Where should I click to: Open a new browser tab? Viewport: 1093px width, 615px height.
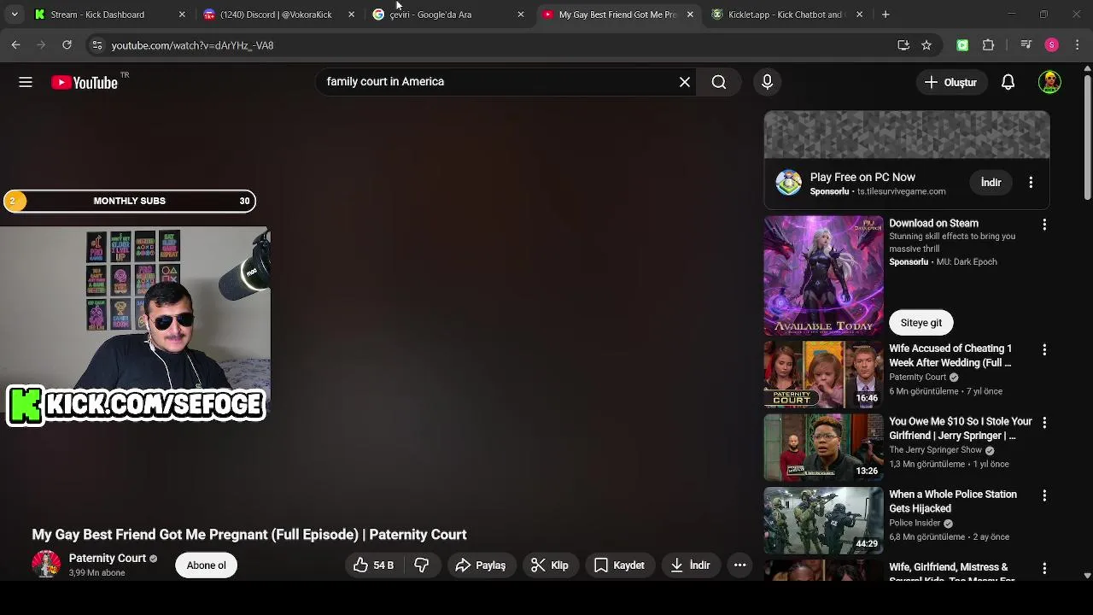pyautogui.click(x=886, y=15)
